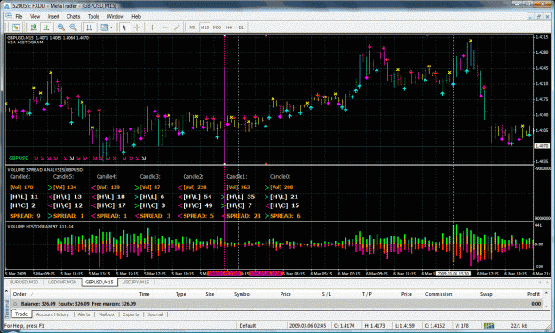Click the 22/1 kb traffic indicator

(x=519, y=326)
